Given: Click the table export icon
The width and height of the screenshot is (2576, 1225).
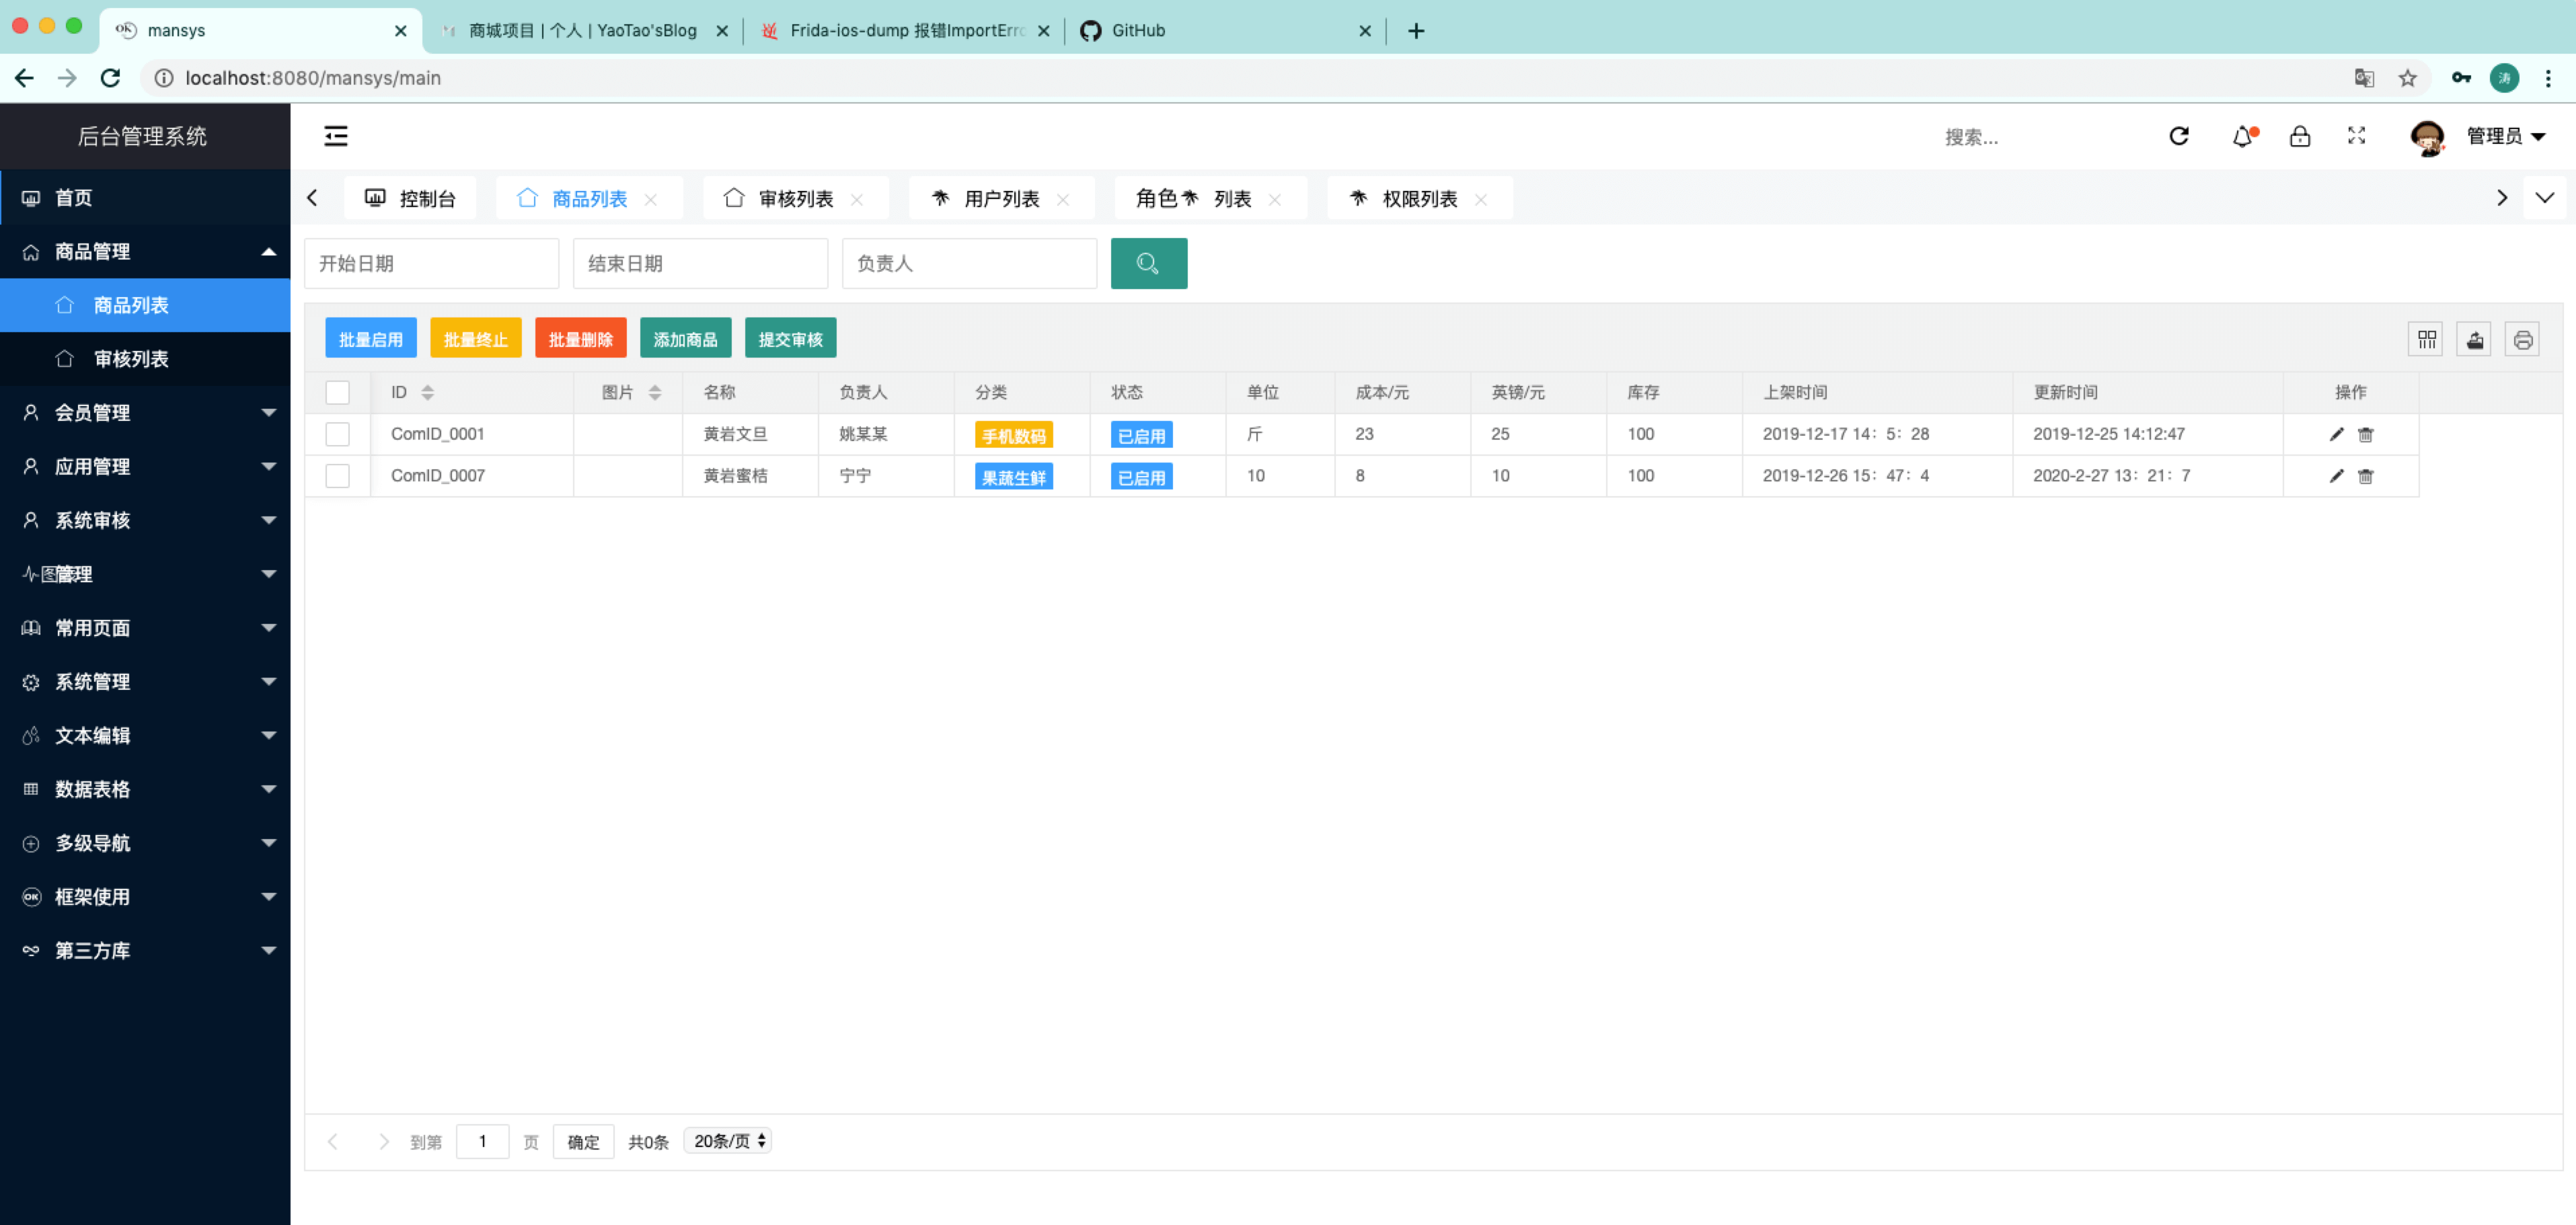Looking at the screenshot, I should coord(2475,340).
